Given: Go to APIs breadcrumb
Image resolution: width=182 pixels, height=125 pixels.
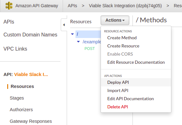Looking at the screenshot, I should click(x=72, y=6).
